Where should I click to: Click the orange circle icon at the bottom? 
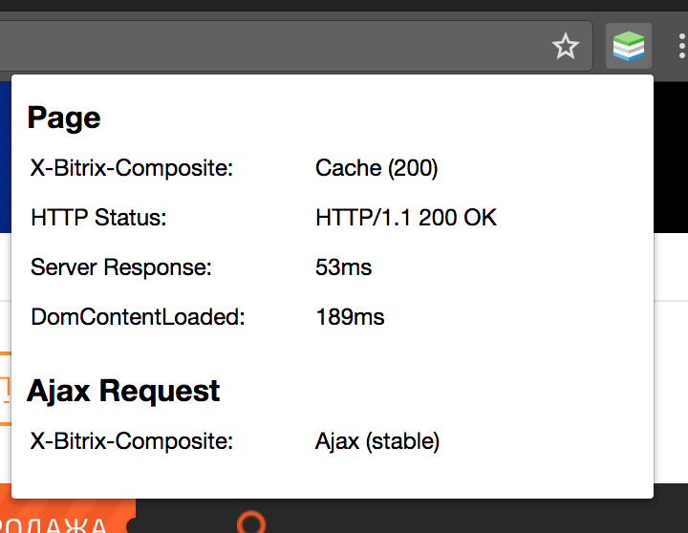[x=251, y=522]
